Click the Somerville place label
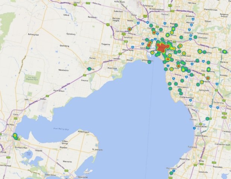231x179 pixels. point(203,172)
